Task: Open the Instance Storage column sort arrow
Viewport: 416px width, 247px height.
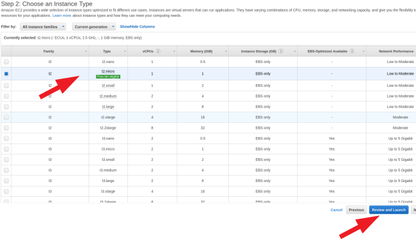Action: point(294,51)
